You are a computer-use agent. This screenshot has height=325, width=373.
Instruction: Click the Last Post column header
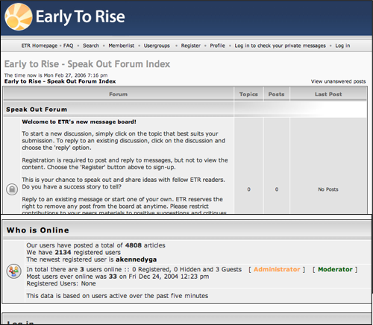[x=328, y=94]
